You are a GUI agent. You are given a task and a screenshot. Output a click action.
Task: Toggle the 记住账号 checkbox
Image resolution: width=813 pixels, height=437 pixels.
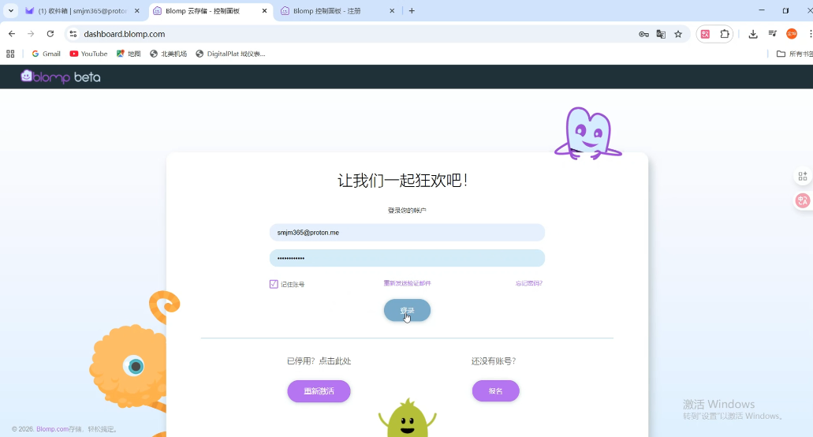tap(274, 284)
